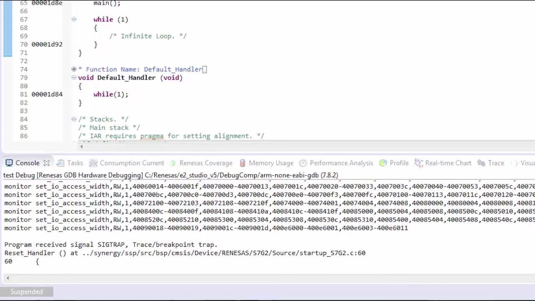Click the editor horizontal scrollbar left arrow
The width and height of the screenshot is (535, 301).
pos(82,146)
